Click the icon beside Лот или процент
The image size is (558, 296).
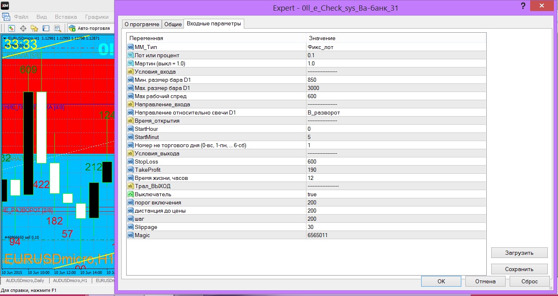pyautogui.click(x=130, y=55)
